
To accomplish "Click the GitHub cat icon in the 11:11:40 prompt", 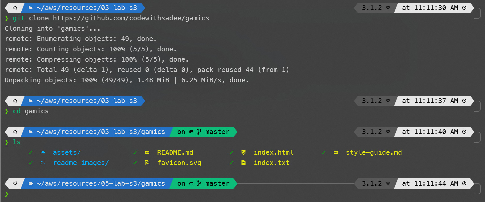I will (192, 132).
